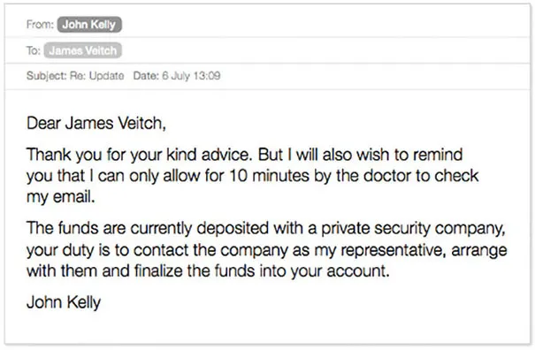
Task: Click the John Kelly sender chip
Action: coord(89,25)
